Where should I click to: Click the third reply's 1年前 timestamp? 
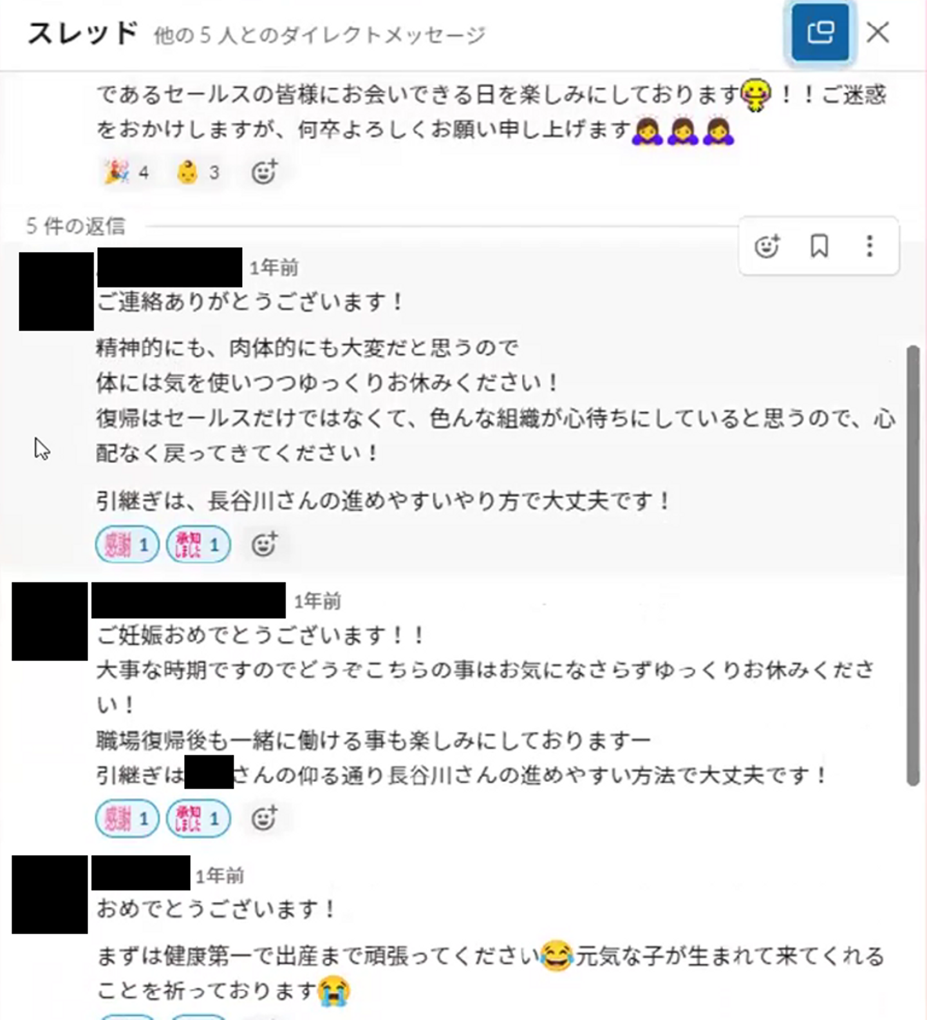(x=220, y=876)
